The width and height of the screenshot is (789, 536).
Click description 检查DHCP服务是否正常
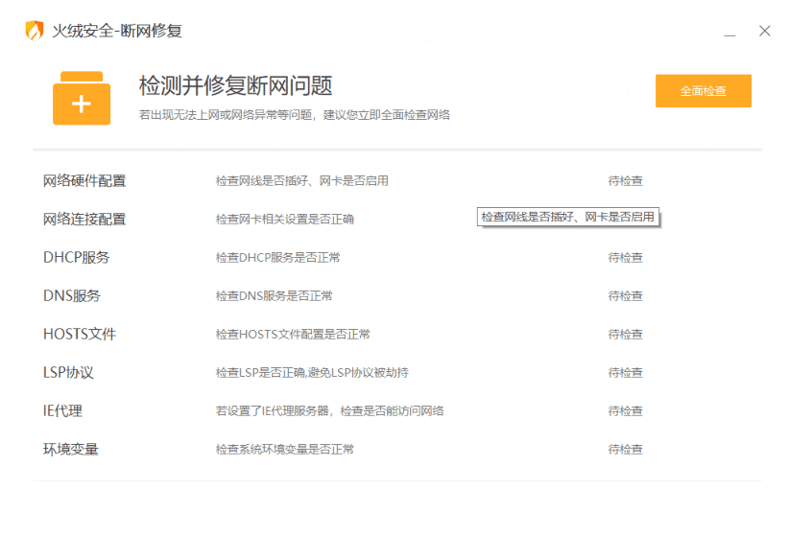[x=277, y=257]
